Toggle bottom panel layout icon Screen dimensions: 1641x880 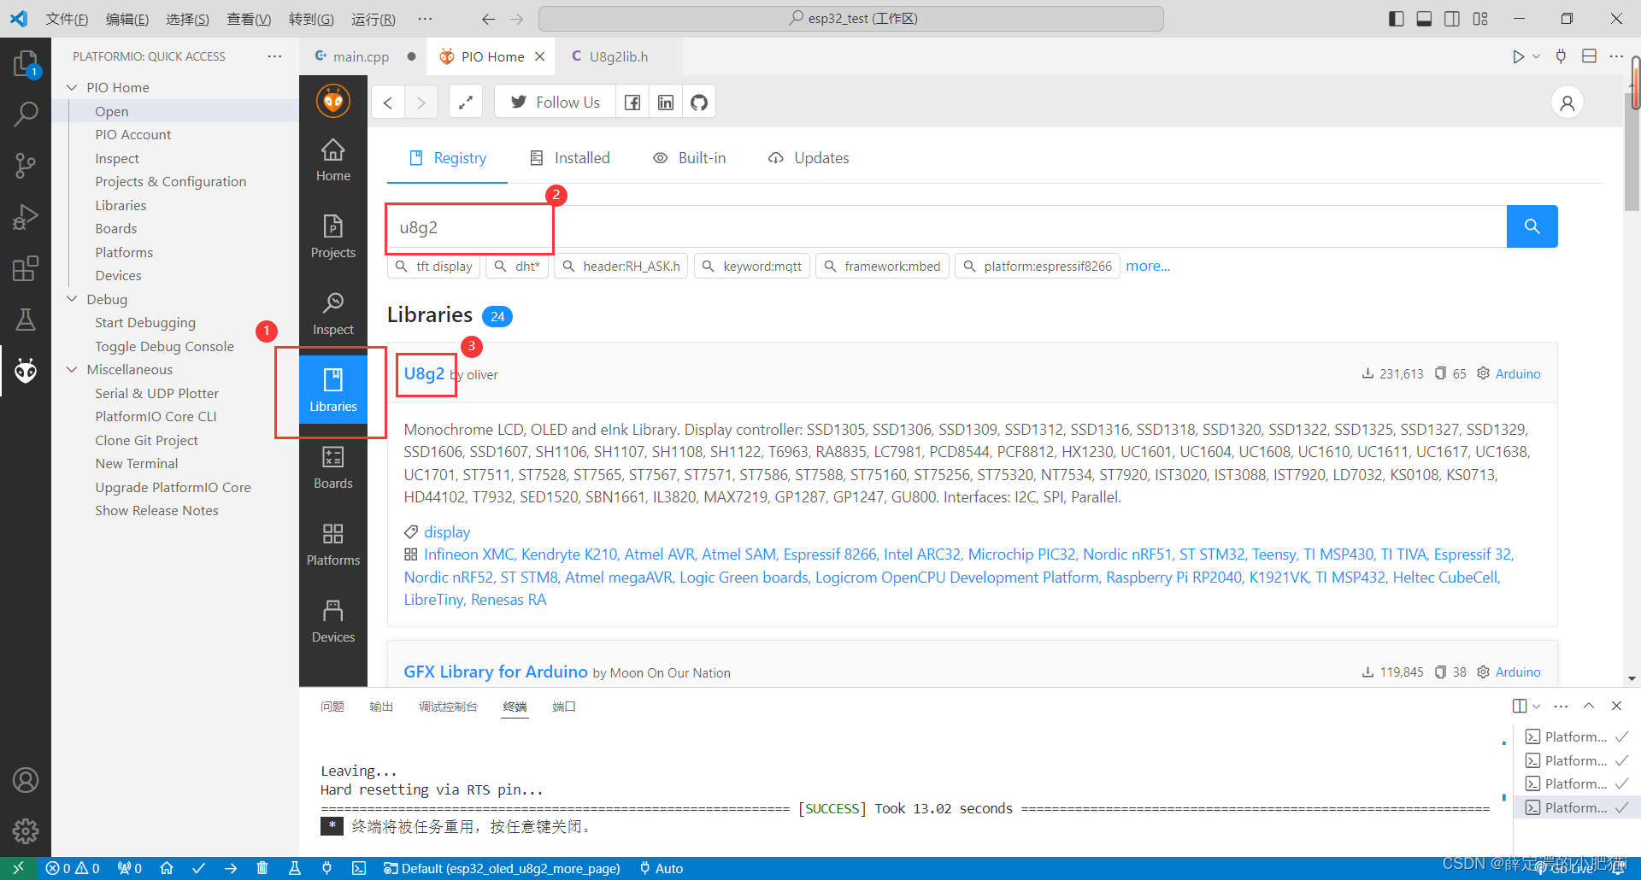1424,19
